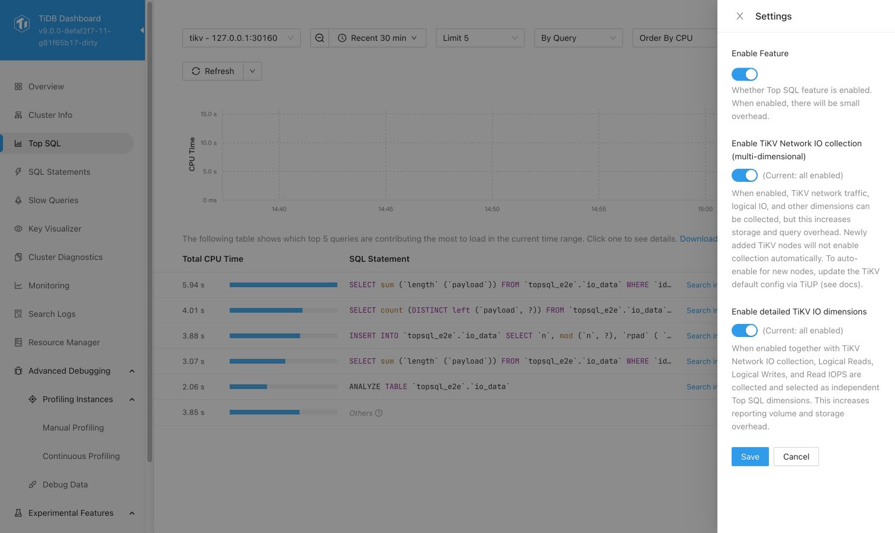This screenshot has height=533, width=895.
Task: Click the Cluster Info icon
Action: [x=18, y=115]
